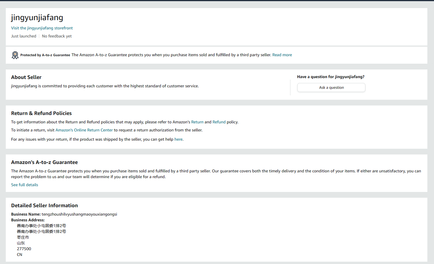Click the 'Just launched' status text

coord(24,36)
